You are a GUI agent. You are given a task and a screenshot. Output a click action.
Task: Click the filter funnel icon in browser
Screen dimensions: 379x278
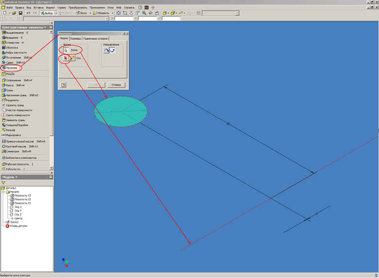click(3, 183)
